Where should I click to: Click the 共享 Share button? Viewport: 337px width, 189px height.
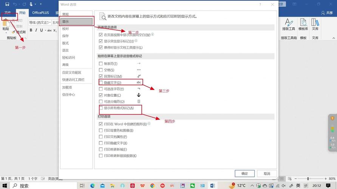coord(327,13)
